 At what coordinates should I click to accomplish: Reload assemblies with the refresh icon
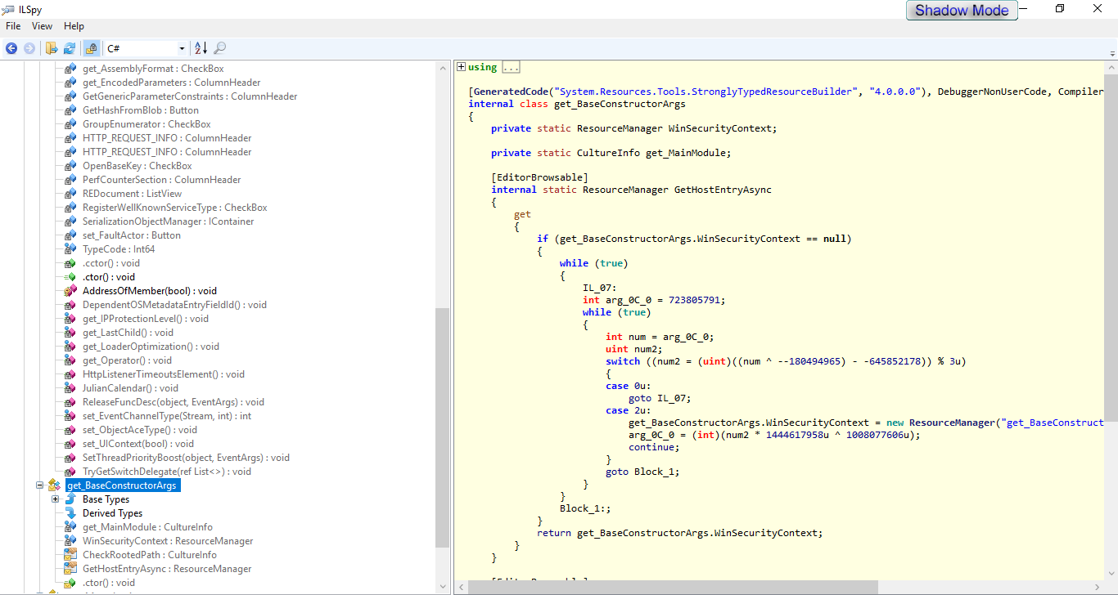[70, 48]
